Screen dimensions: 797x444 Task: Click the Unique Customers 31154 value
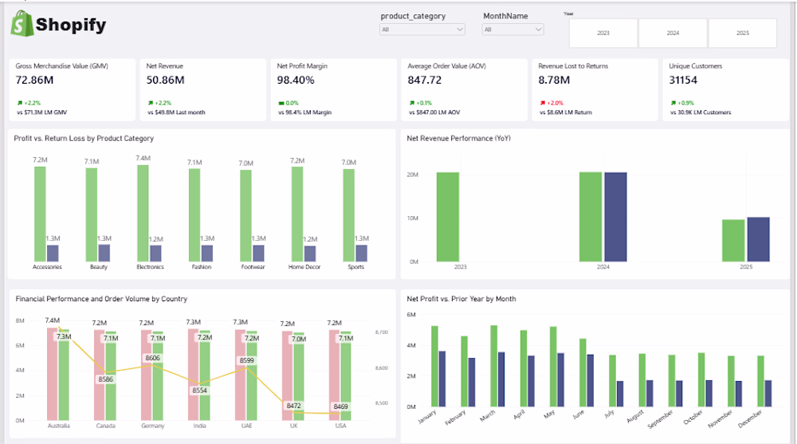coord(683,80)
